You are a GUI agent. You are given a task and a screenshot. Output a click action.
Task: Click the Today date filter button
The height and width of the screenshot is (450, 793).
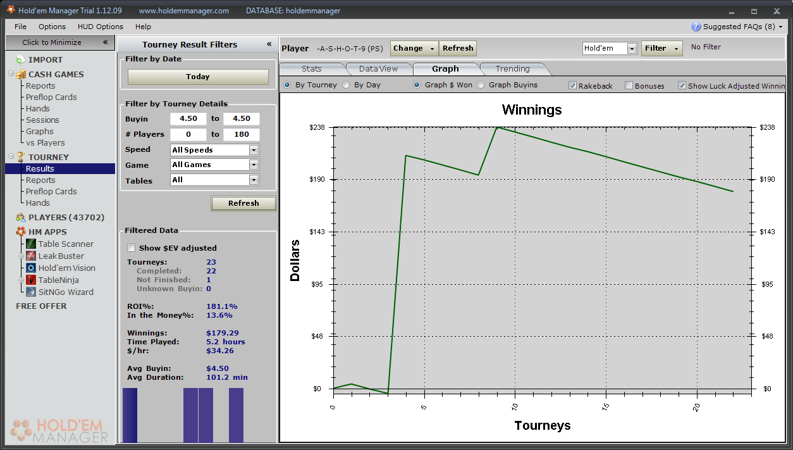(198, 77)
